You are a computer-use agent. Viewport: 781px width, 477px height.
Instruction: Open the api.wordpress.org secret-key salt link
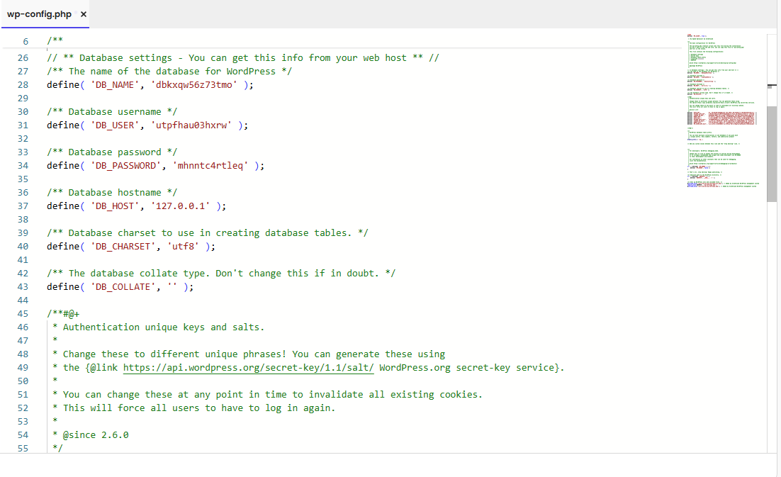pos(248,367)
